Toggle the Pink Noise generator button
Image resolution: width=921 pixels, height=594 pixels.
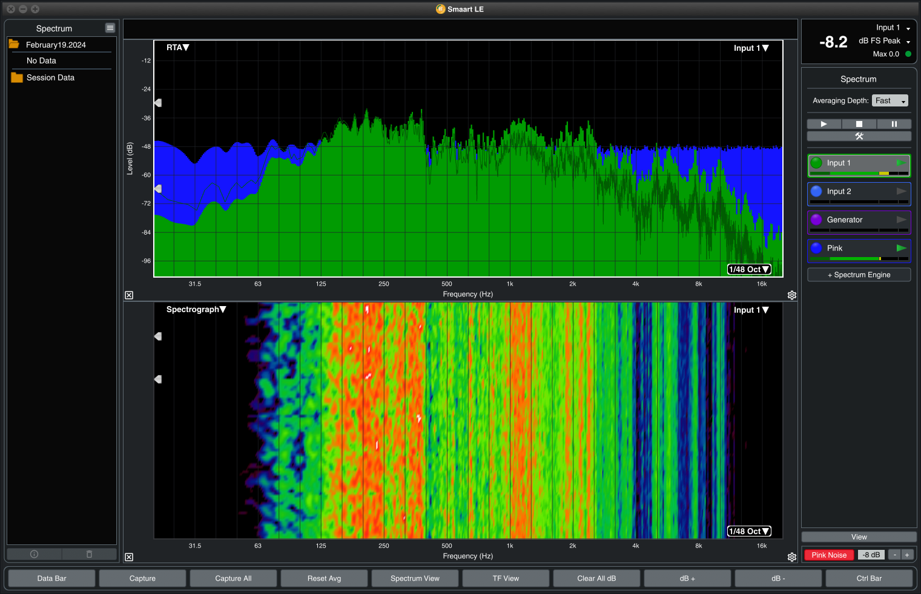[829, 555]
